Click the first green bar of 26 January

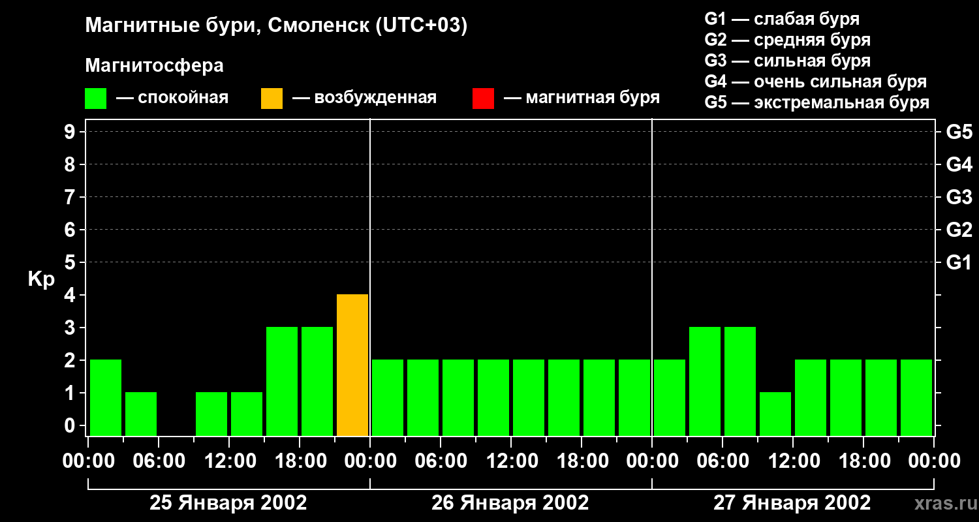(x=388, y=398)
